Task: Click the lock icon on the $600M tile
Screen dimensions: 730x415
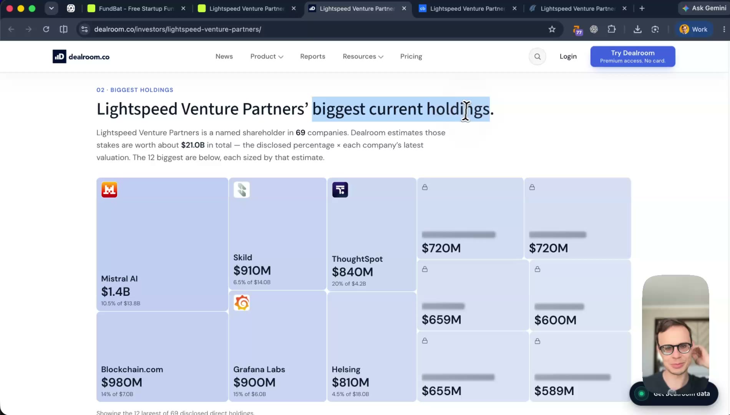Action: [538, 269]
